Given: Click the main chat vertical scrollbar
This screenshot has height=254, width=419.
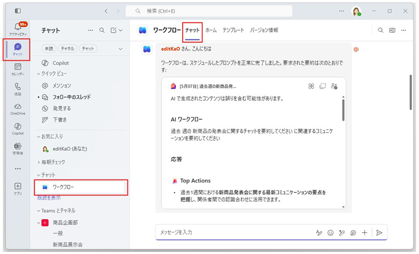Looking at the screenshot, I should click(x=411, y=92).
